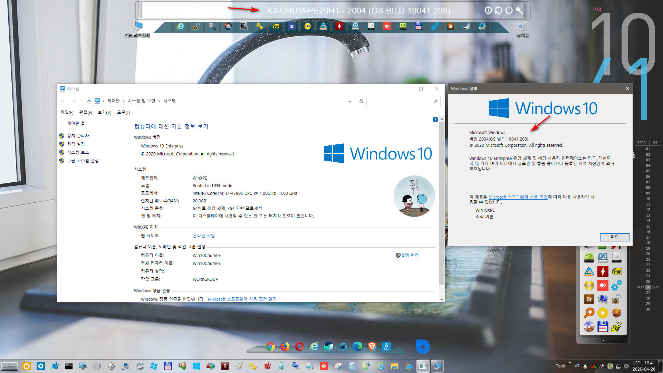Launch Opera from the browser dock
Viewport: 663px width, 373px height.
coord(300,346)
